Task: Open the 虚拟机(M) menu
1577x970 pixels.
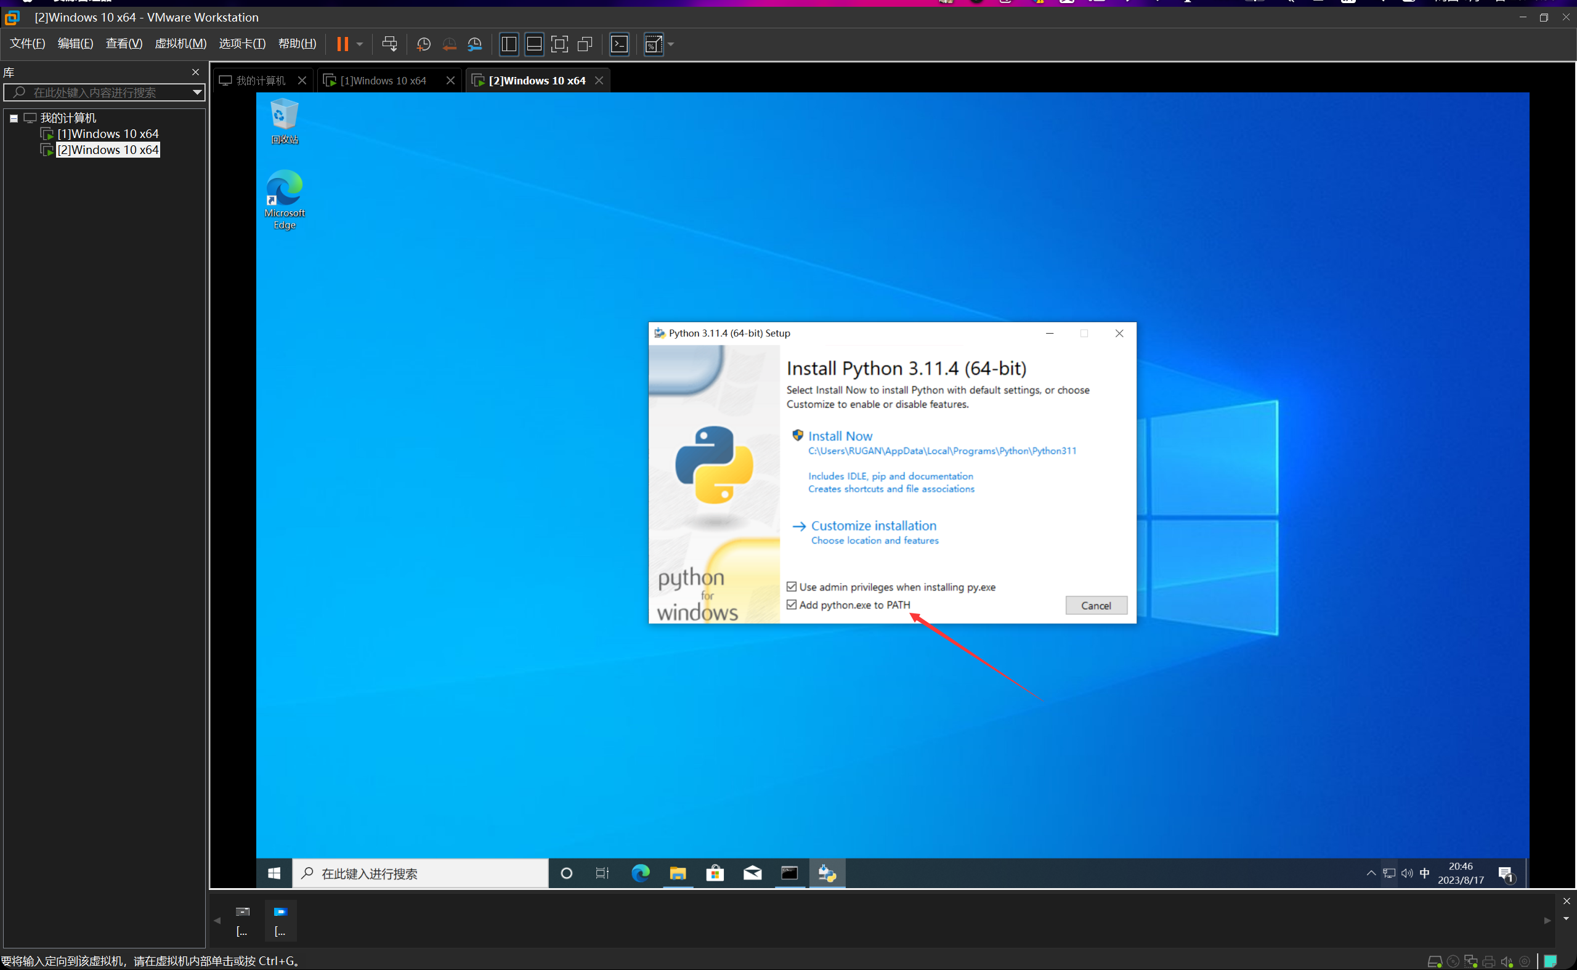Action: coord(180,44)
